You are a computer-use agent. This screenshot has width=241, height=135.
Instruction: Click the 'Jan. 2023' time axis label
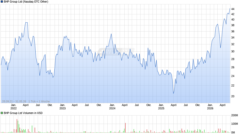pos(62,107)
